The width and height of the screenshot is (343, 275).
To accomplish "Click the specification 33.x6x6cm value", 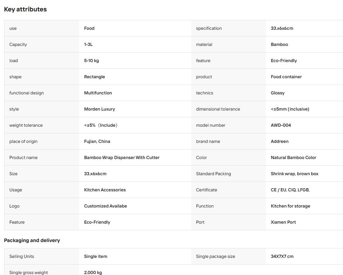I will tap(282, 29).
